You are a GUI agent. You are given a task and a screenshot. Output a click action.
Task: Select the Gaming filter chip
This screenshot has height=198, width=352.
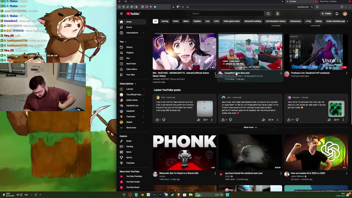(x=165, y=21)
